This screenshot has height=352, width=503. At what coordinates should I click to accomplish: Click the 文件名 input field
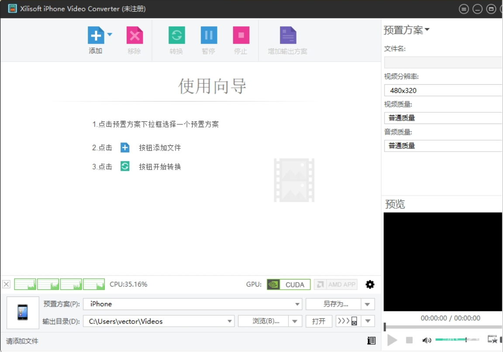pyautogui.click(x=443, y=62)
